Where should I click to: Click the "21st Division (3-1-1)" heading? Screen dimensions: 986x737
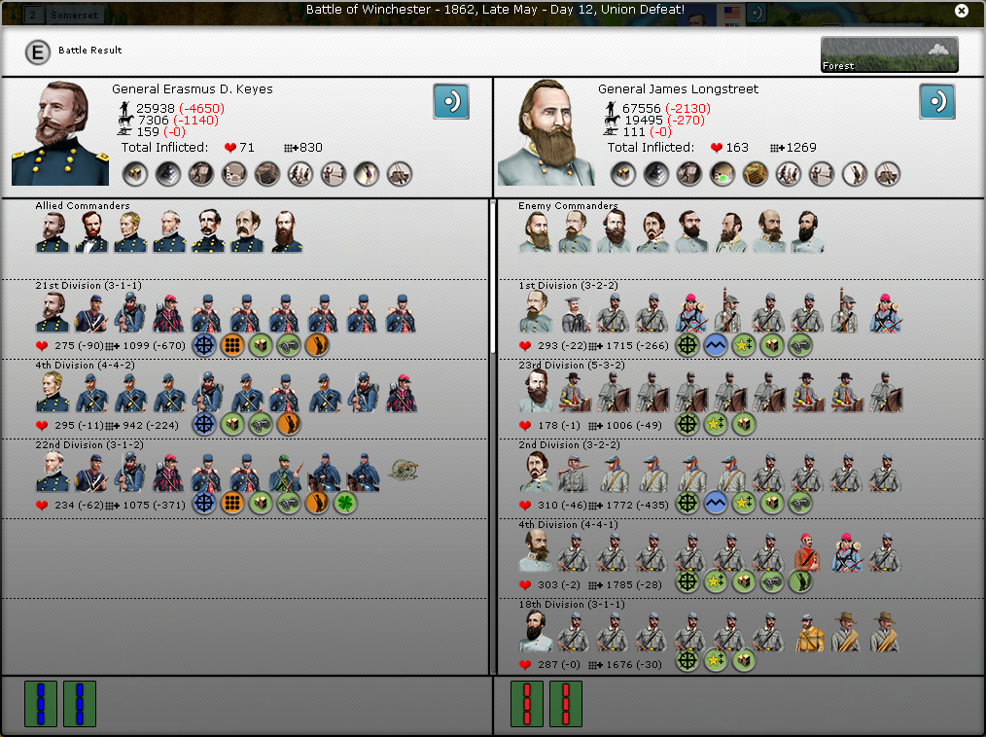88,286
